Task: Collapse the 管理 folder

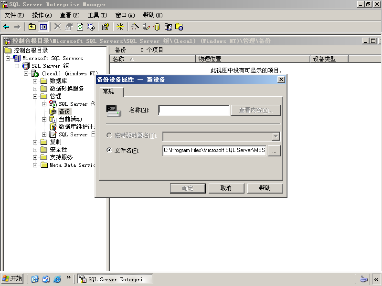Action: pyautogui.click(x=35, y=96)
